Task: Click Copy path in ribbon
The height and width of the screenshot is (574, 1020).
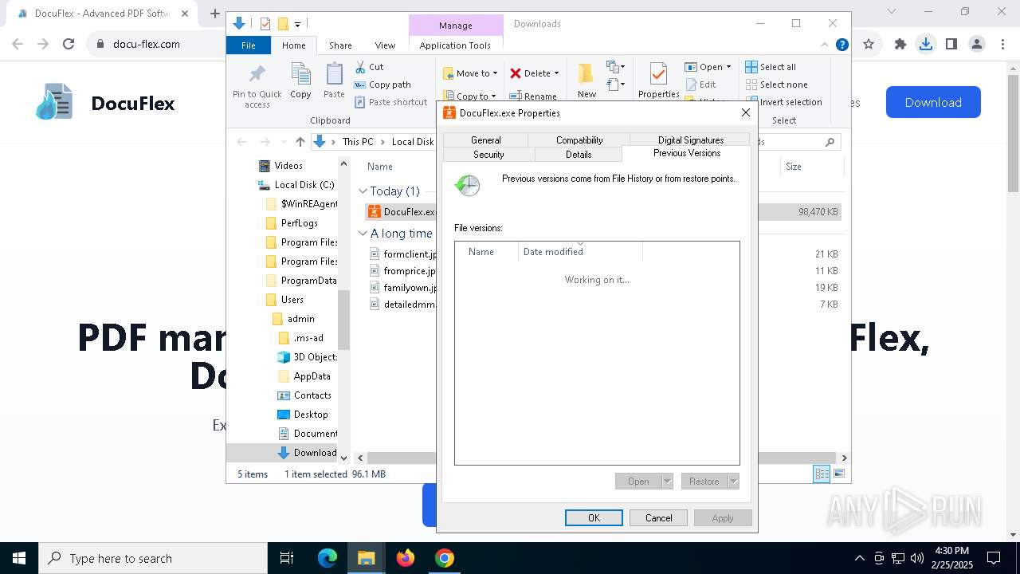Action: (382, 85)
